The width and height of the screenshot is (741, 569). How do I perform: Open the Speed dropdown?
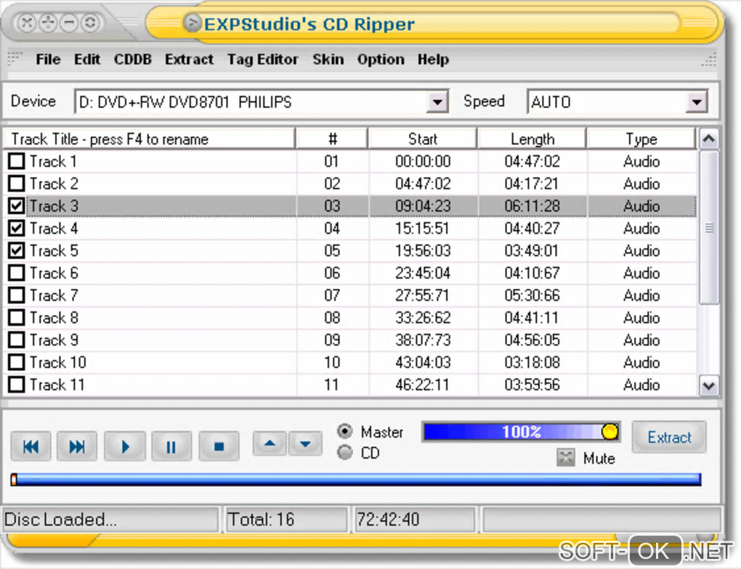pos(697,102)
